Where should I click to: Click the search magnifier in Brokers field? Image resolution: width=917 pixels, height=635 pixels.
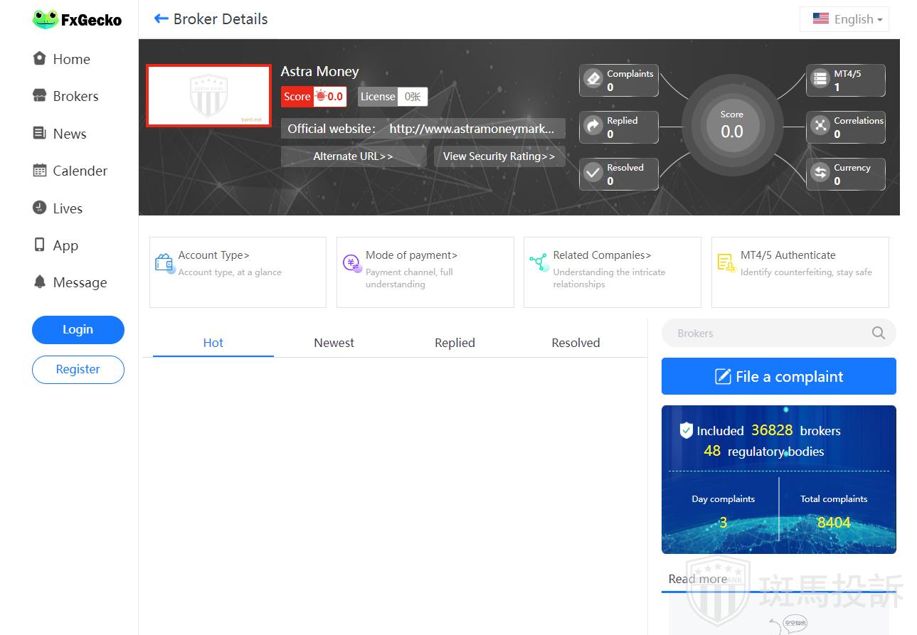(x=879, y=333)
